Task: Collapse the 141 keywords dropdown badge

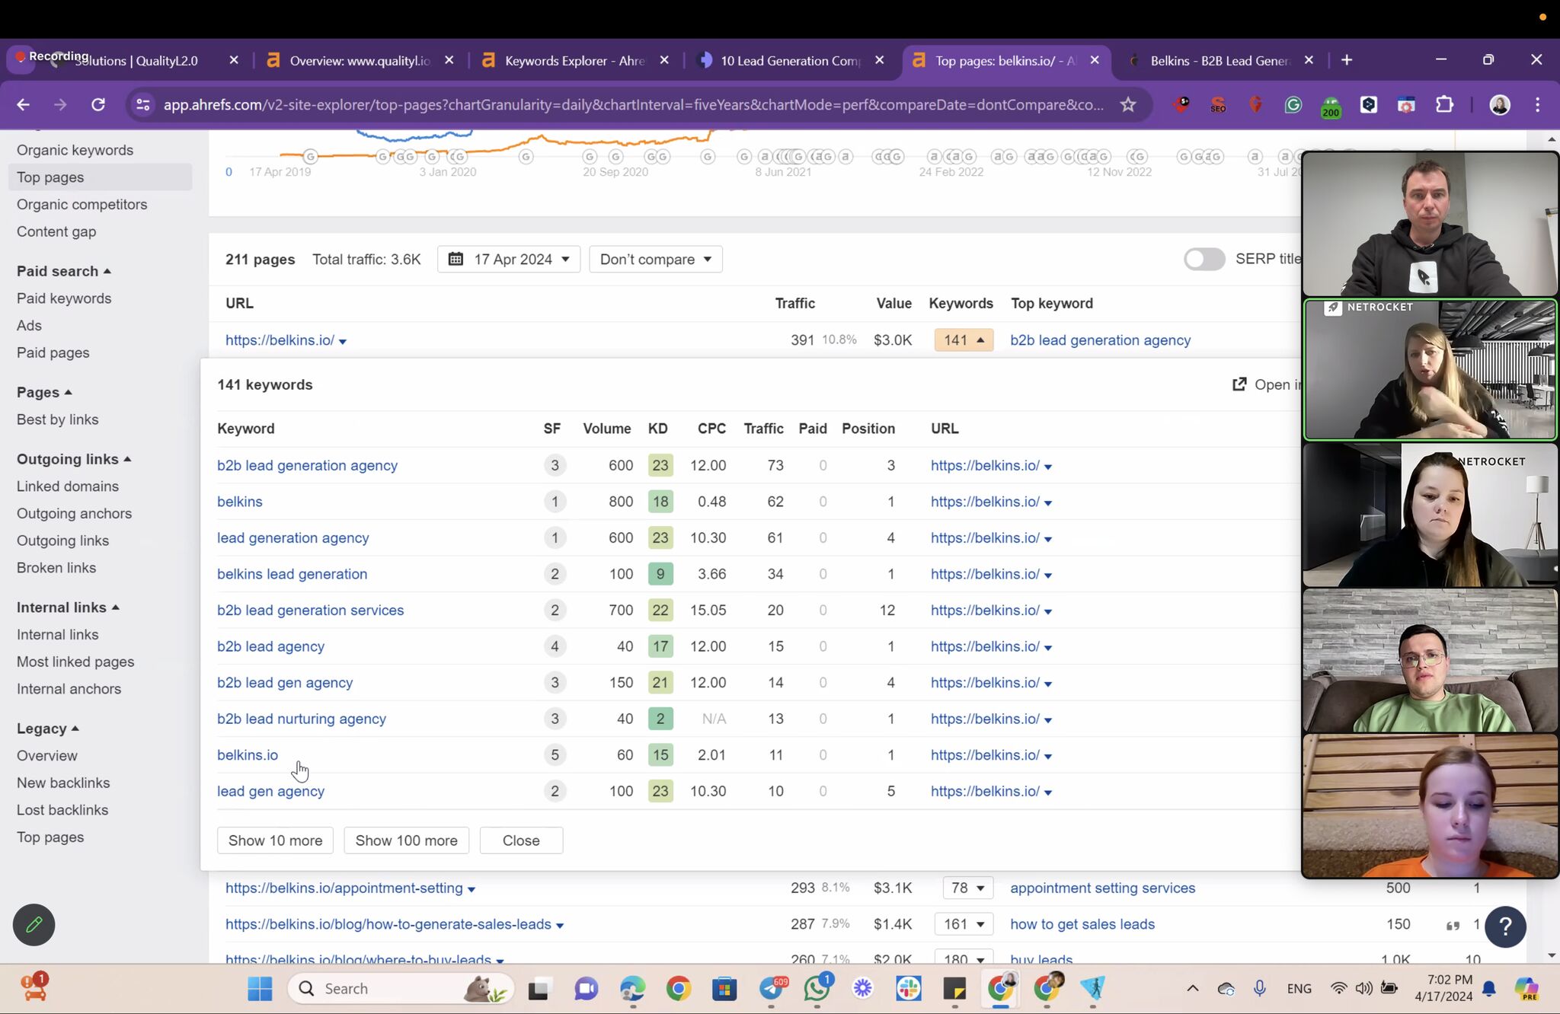Action: [x=964, y=340]
